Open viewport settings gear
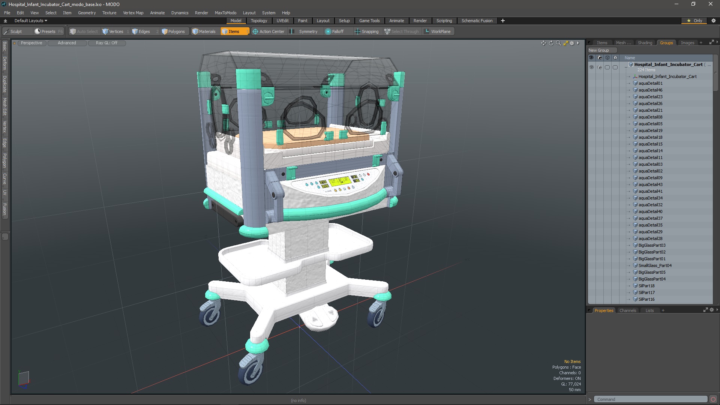Screen dimensions: 720x405 572,43
